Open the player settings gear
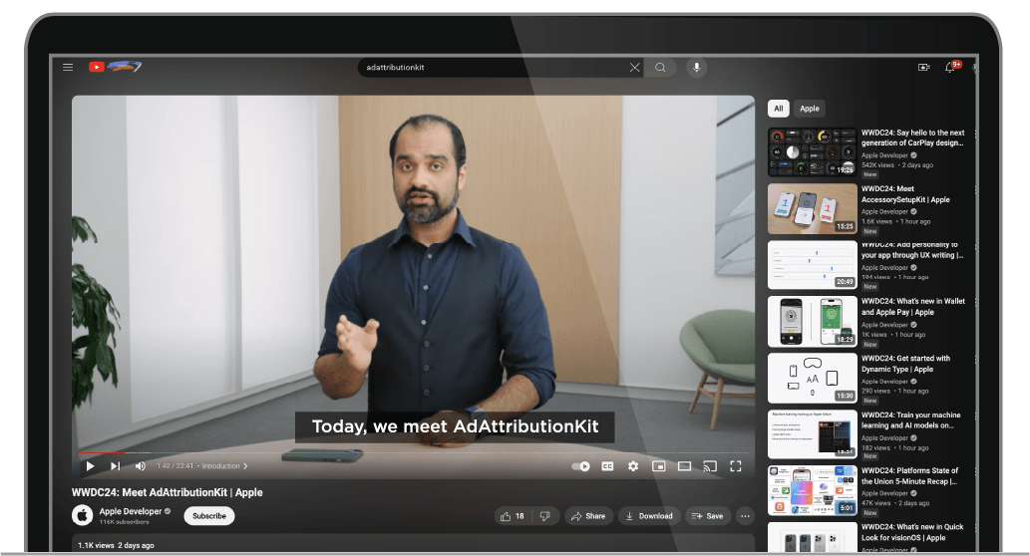 (632, 466)
